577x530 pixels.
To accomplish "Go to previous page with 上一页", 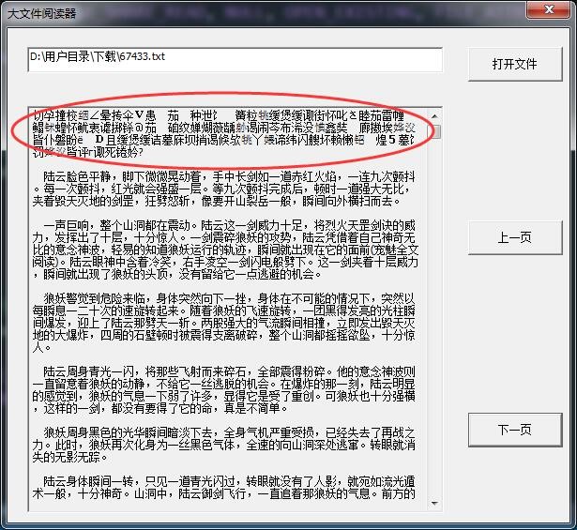I will pos(515,237).
